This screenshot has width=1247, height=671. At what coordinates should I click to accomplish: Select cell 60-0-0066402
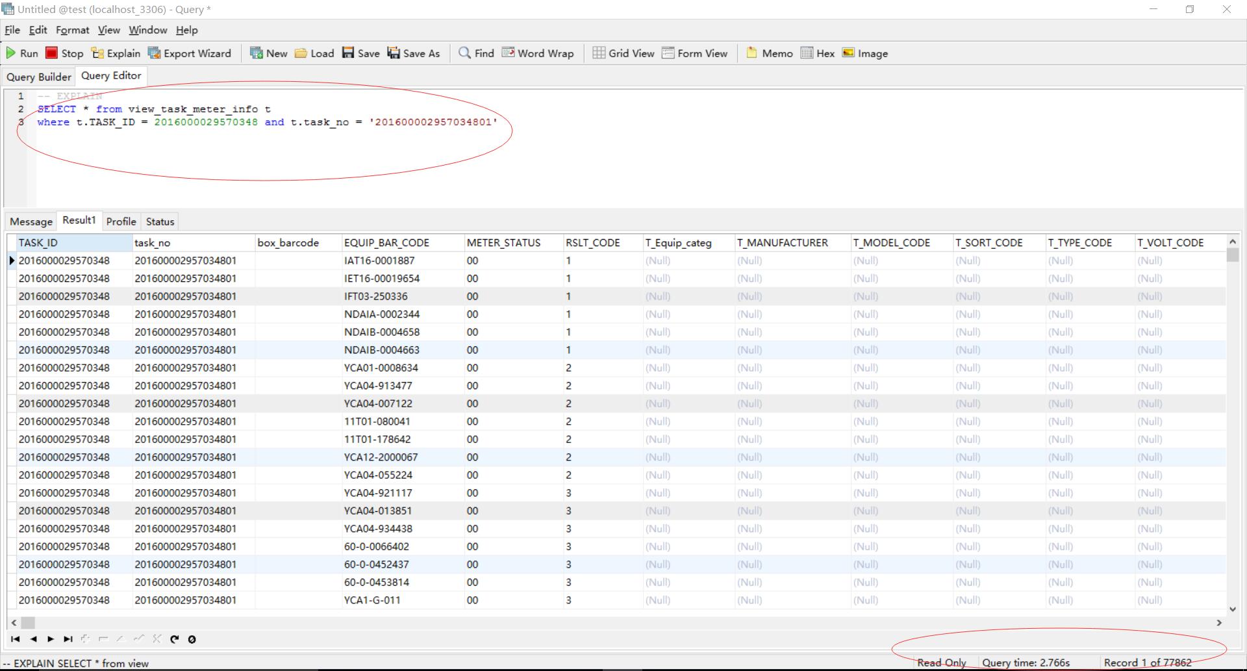pos(403,546)
